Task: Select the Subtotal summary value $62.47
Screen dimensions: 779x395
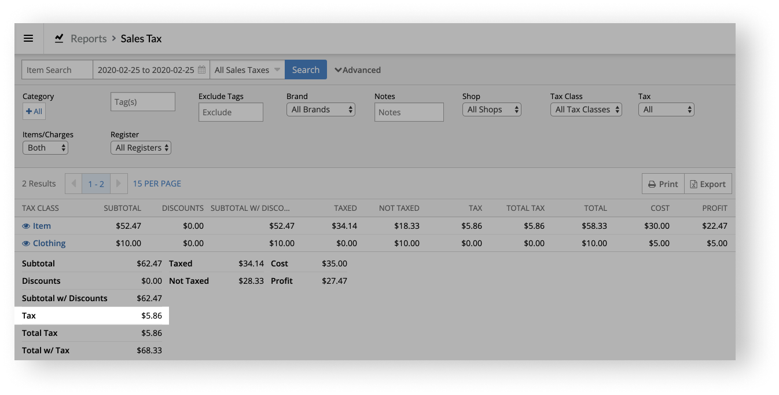Action: coord(149,264)
